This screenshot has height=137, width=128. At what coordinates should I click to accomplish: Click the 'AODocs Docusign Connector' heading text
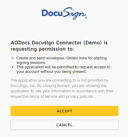click(x=46, y=43)
